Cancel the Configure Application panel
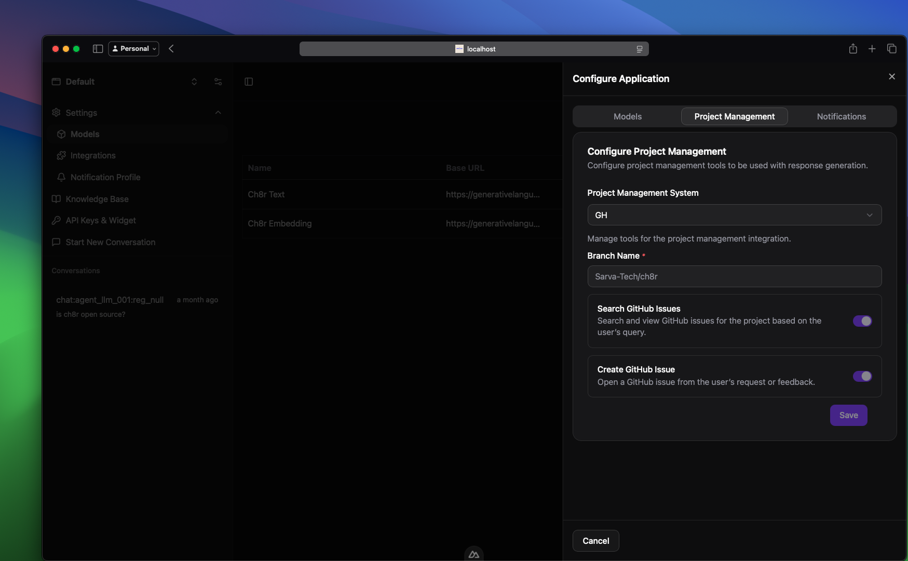The width and height of the screenshot is (908, 561). 595,541
